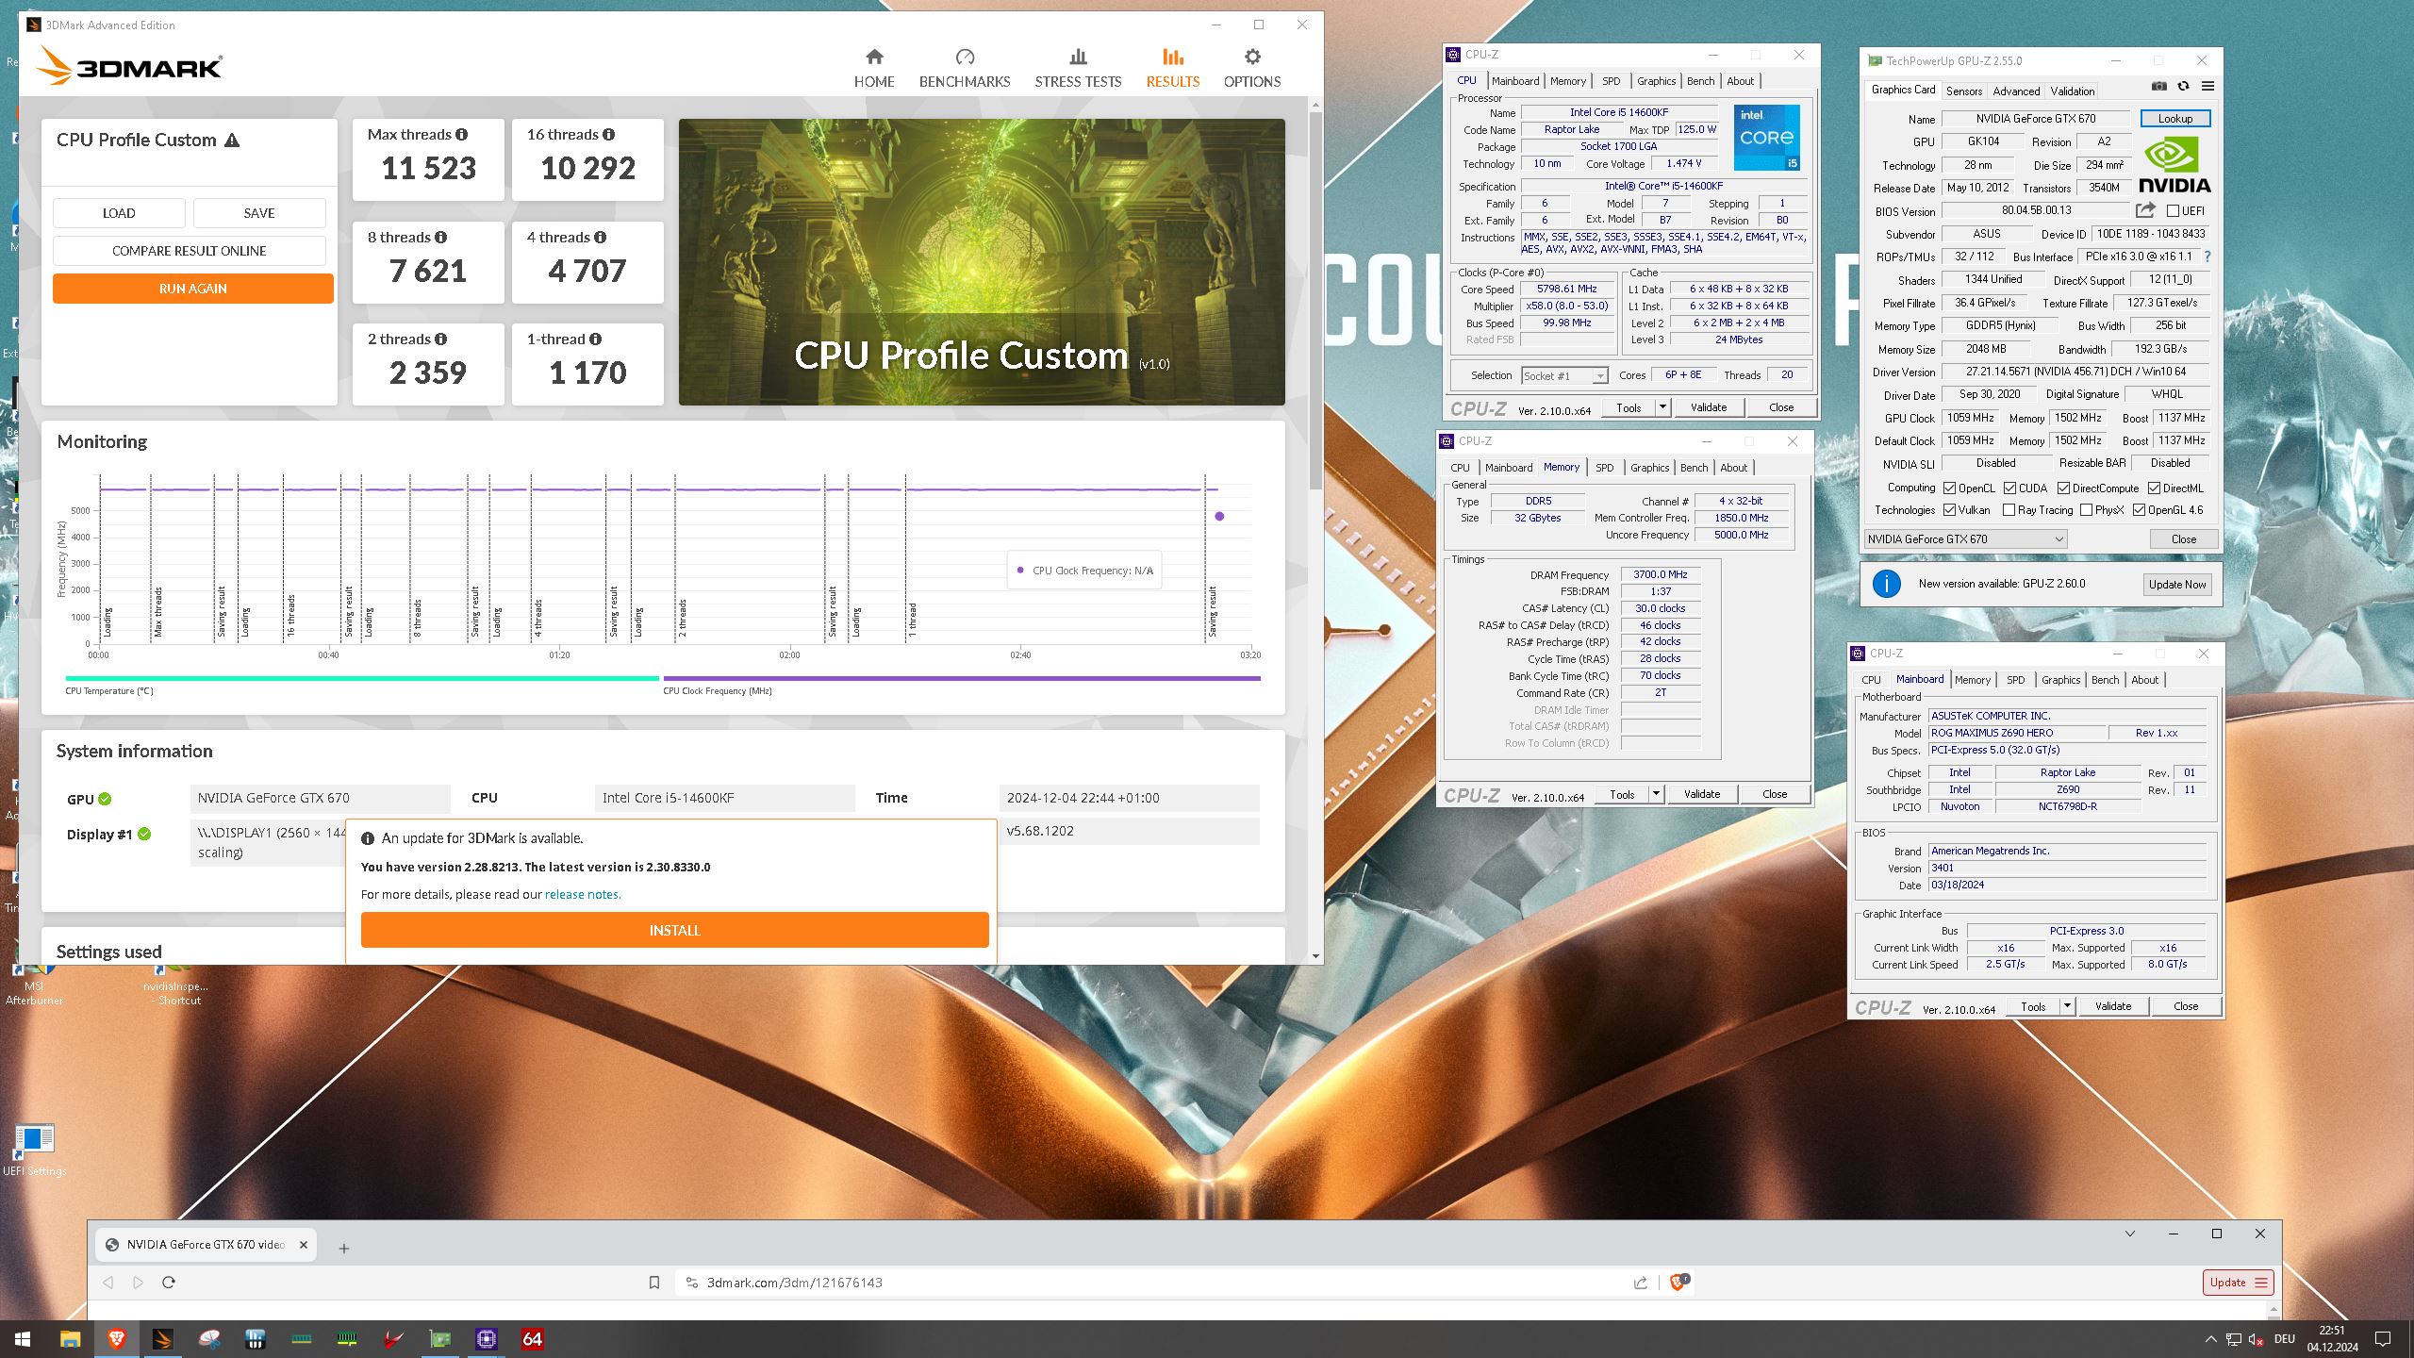The height and width of the screenshot is (1358, 2414).
Task: Click SAVE button in 3DMark
Action: (x=259, y=213)
